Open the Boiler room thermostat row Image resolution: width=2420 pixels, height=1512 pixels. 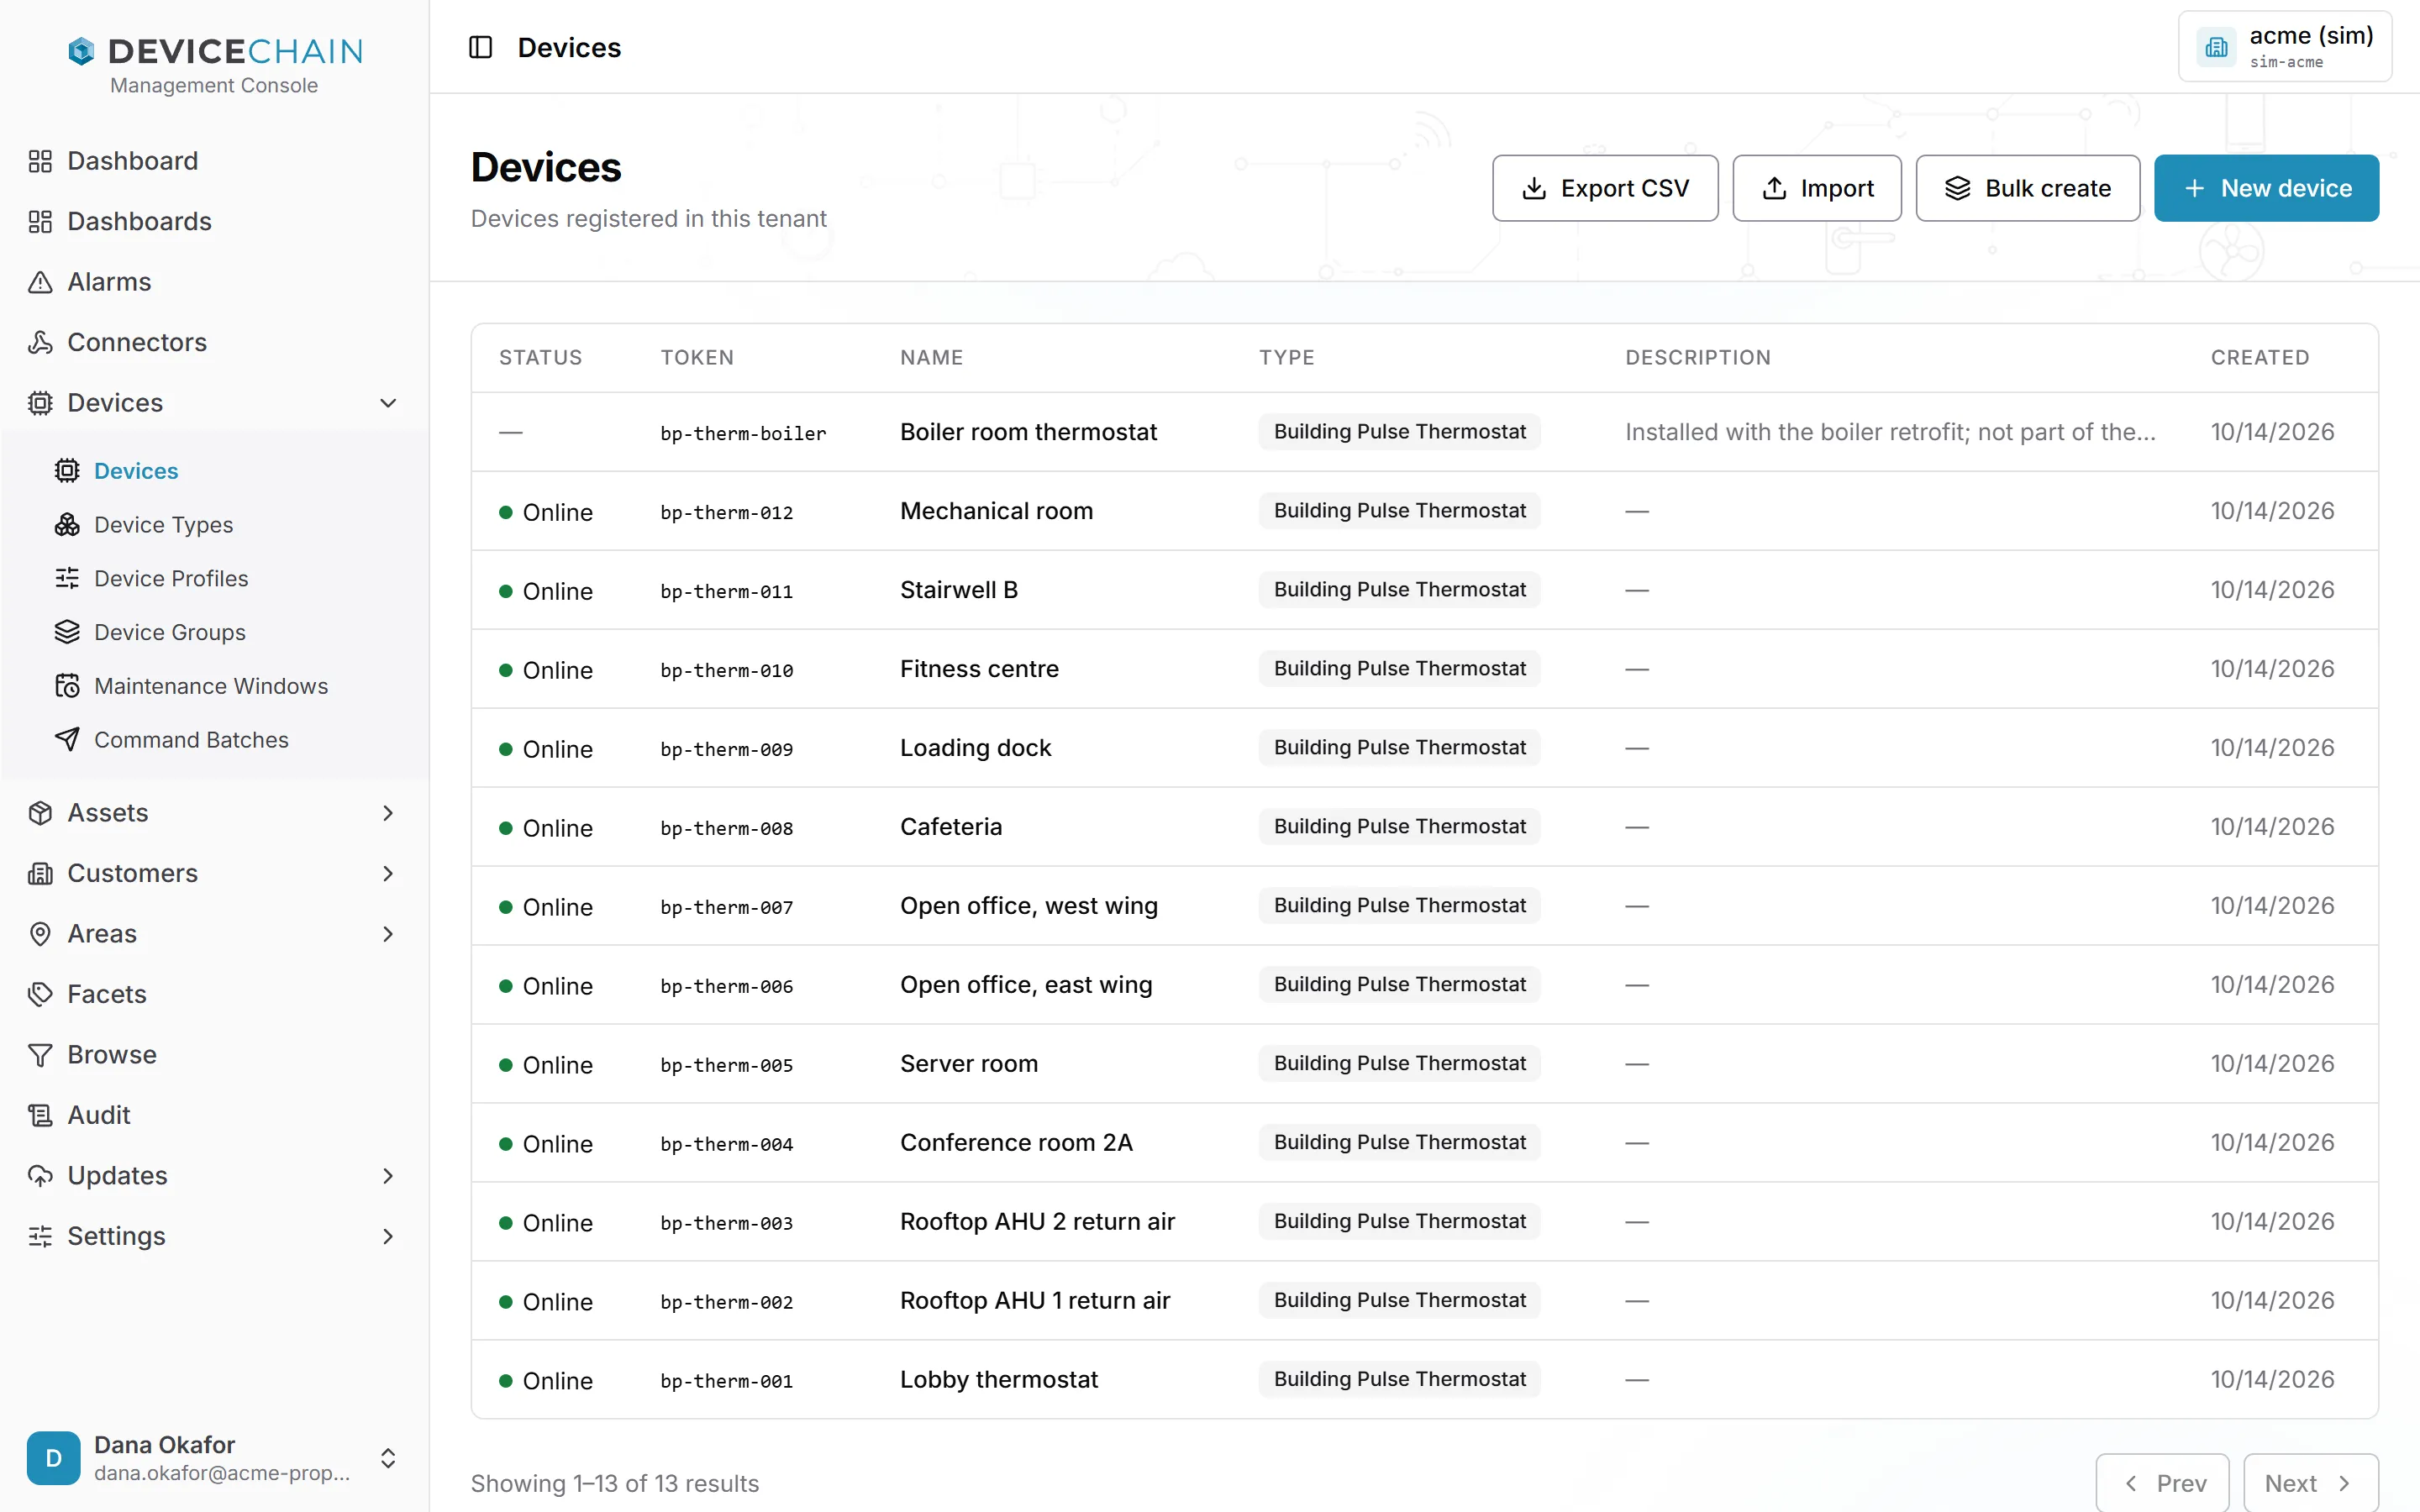[1424, 432]
